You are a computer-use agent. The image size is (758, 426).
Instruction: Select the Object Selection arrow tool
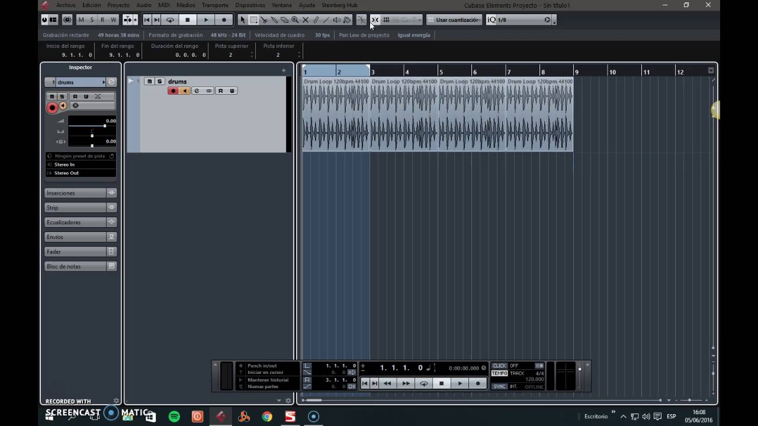coord(242,20)
